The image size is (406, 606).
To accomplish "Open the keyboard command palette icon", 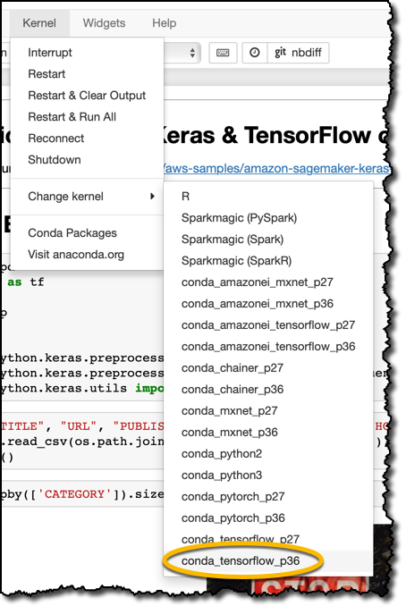I will [x=223, y=53].
